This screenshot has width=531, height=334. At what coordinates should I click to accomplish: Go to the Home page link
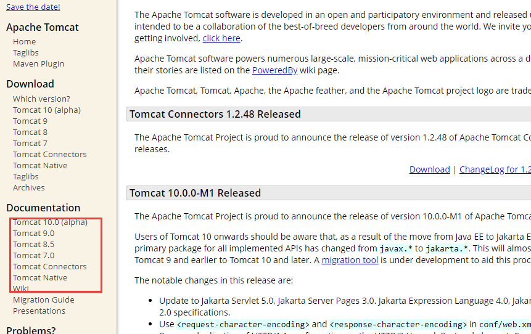click(25, 42)
